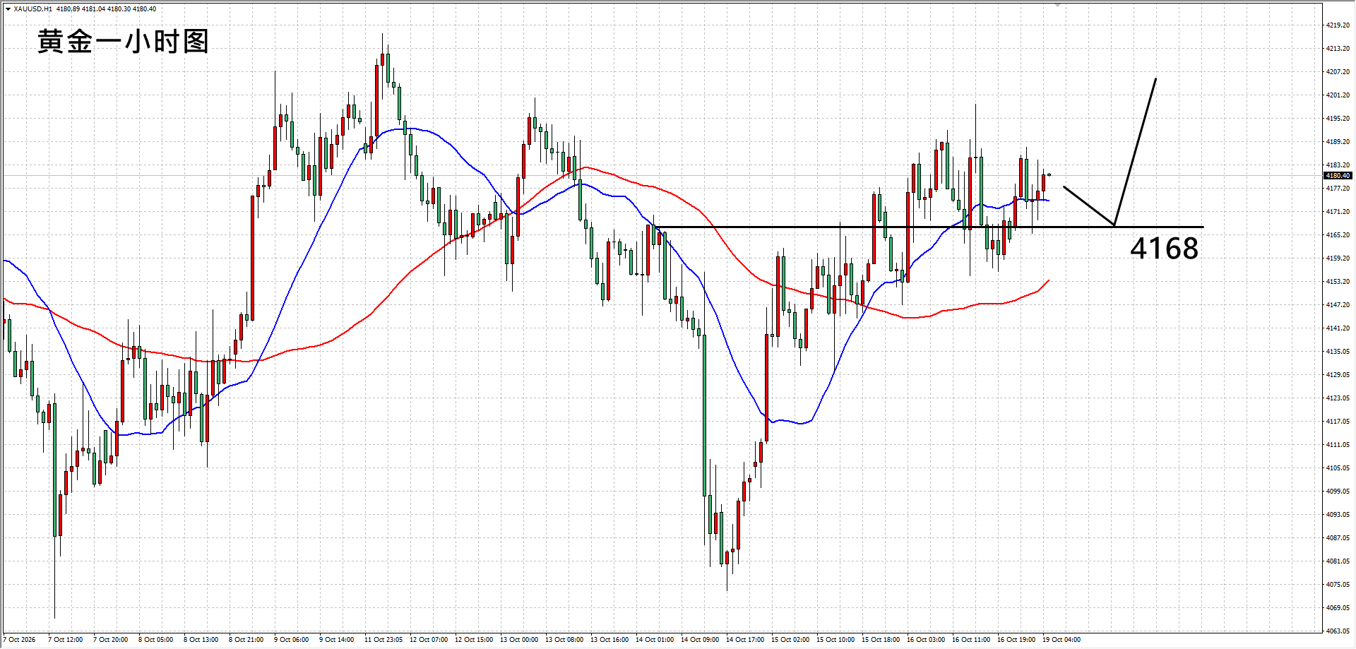Click the 4063.05 price axis label

[x=1338, y=631]
